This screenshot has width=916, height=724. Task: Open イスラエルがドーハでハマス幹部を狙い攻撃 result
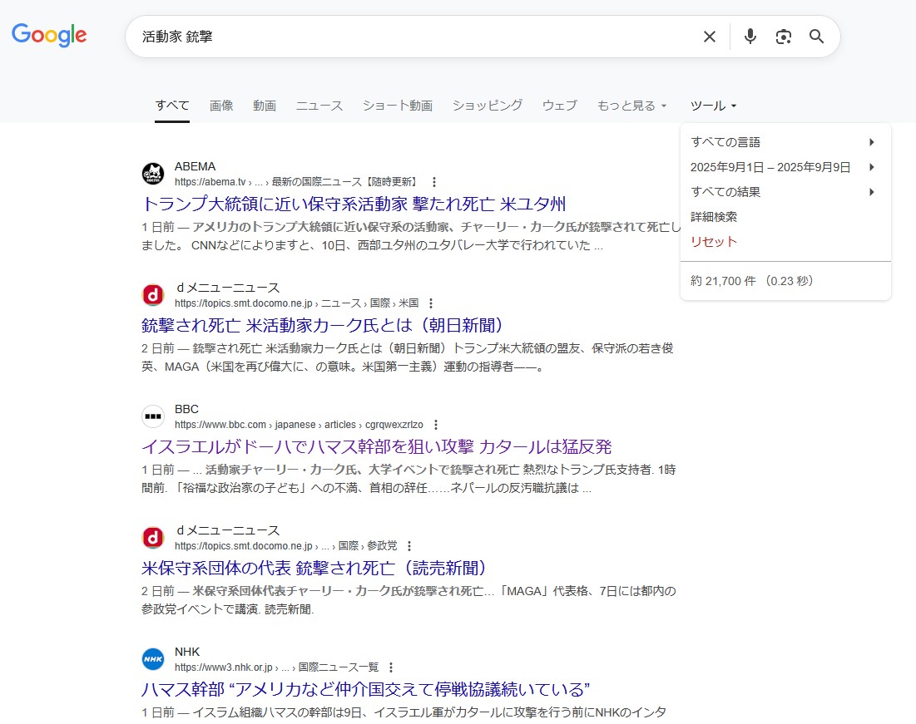[x=376, y=446]
